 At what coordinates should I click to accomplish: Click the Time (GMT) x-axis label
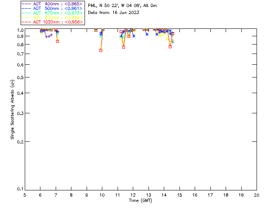[x=140, y=200]
